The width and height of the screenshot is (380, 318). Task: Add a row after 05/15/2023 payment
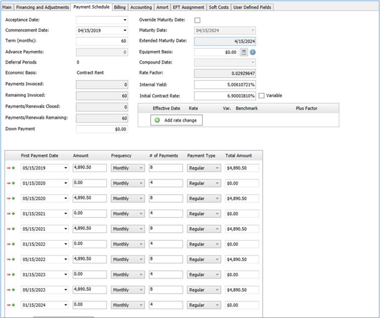pos(13,290)
